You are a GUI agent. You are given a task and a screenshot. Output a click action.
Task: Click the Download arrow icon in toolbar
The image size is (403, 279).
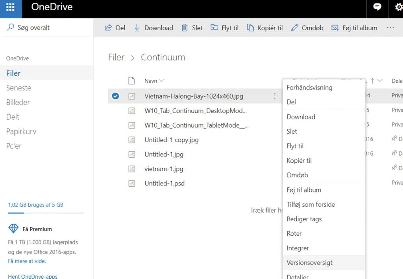[x=137, y=28]
